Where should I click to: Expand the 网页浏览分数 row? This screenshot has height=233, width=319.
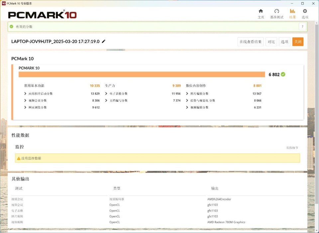click(25, 107)
